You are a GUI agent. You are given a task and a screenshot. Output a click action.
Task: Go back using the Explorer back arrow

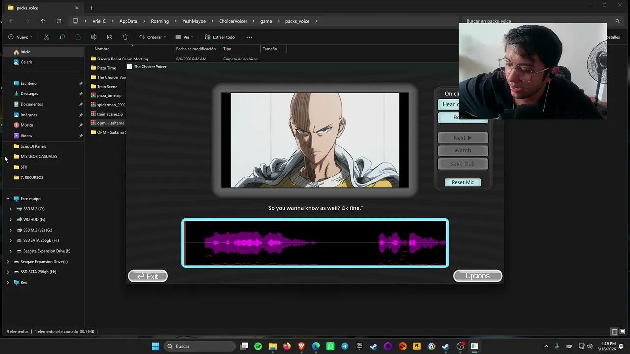(x=11, y=21)
